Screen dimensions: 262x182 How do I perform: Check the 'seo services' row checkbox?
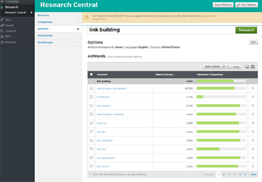(x=91, y=106)
